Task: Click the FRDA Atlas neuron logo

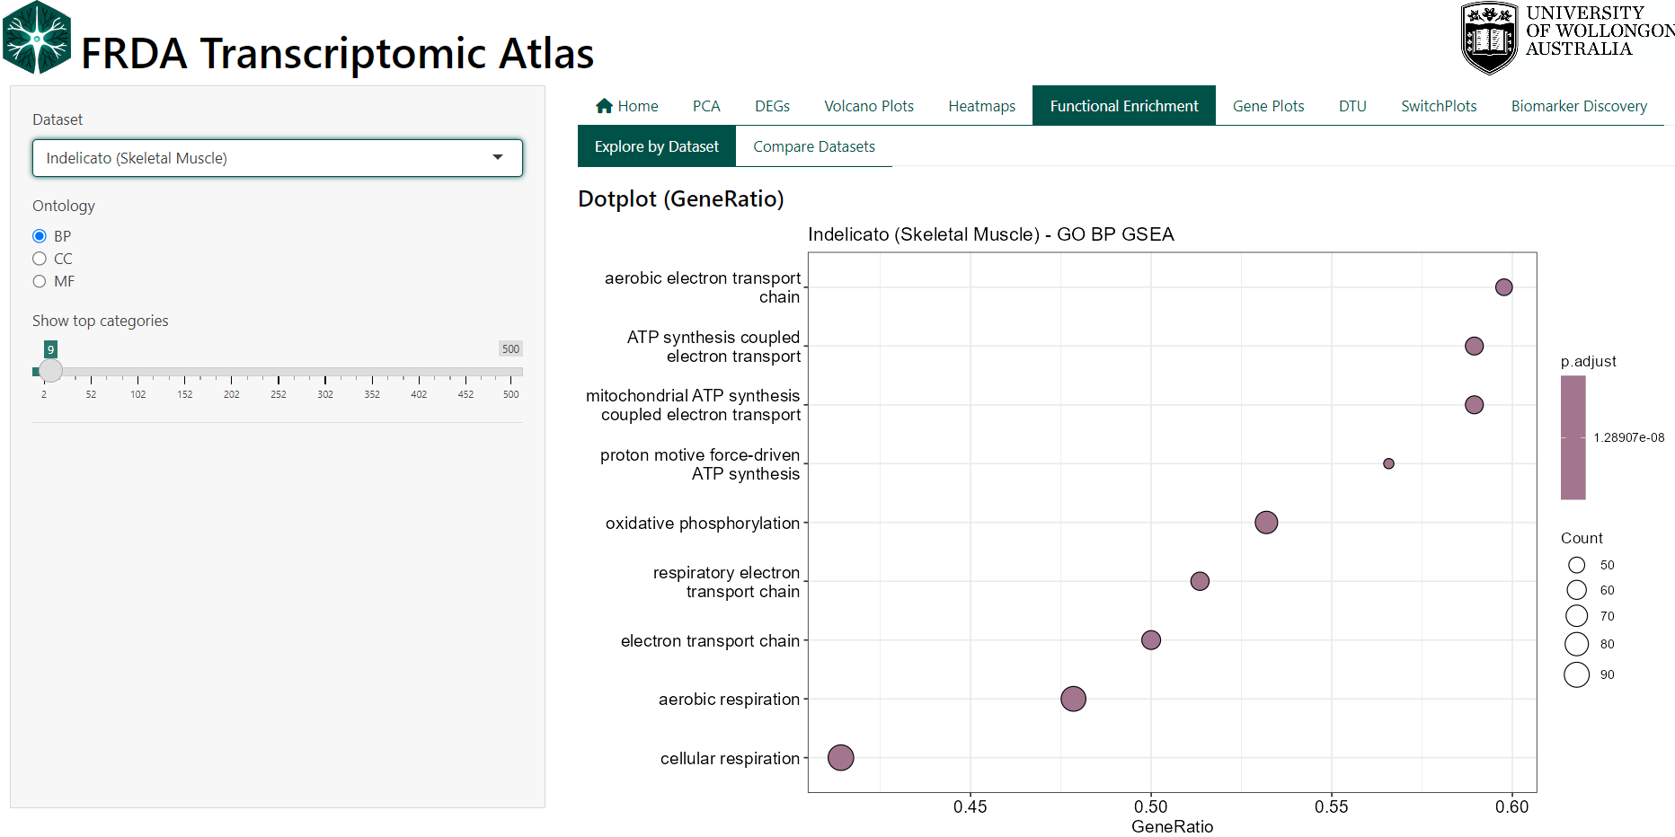Action: (x=37, y=38)
